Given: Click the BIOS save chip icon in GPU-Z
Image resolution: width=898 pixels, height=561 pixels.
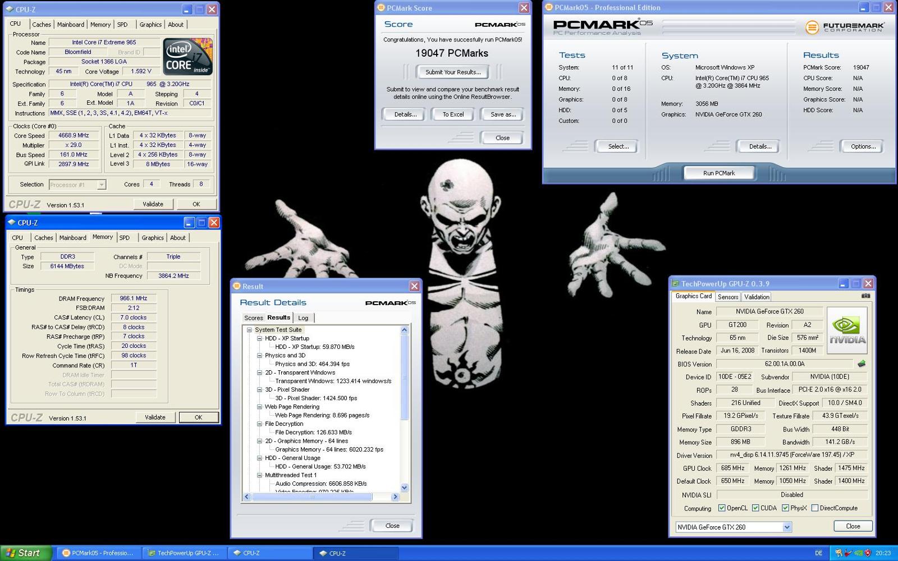Looking at the screenshot, I should tap(862, 364).
